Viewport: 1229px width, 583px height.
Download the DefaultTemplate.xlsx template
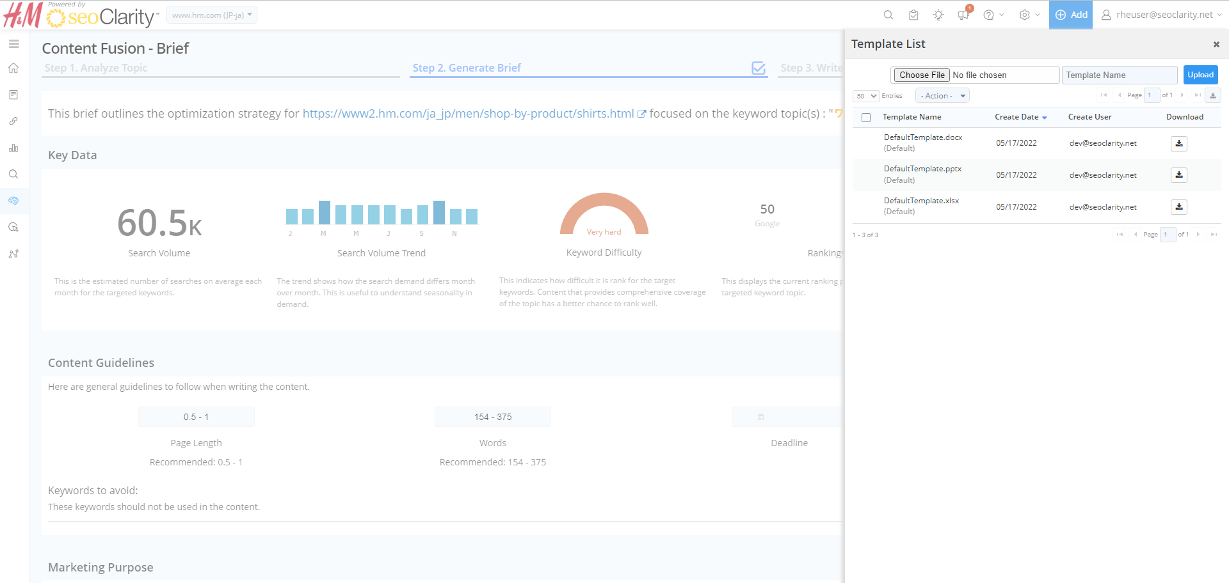(1178, 207)
